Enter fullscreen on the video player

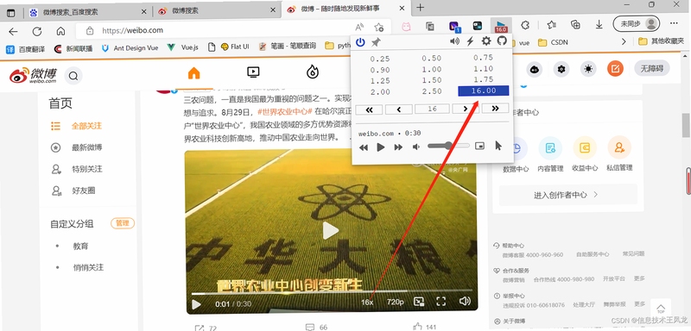click(441, 301)
